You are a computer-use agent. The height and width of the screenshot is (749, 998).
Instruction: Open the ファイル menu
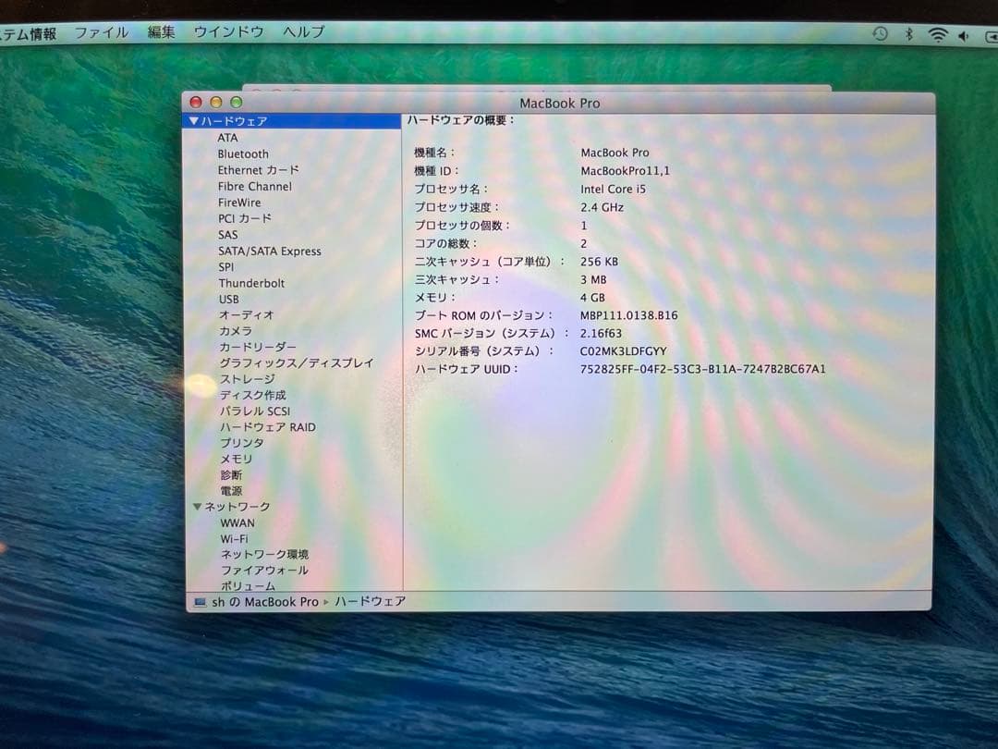tap(102, 31)
